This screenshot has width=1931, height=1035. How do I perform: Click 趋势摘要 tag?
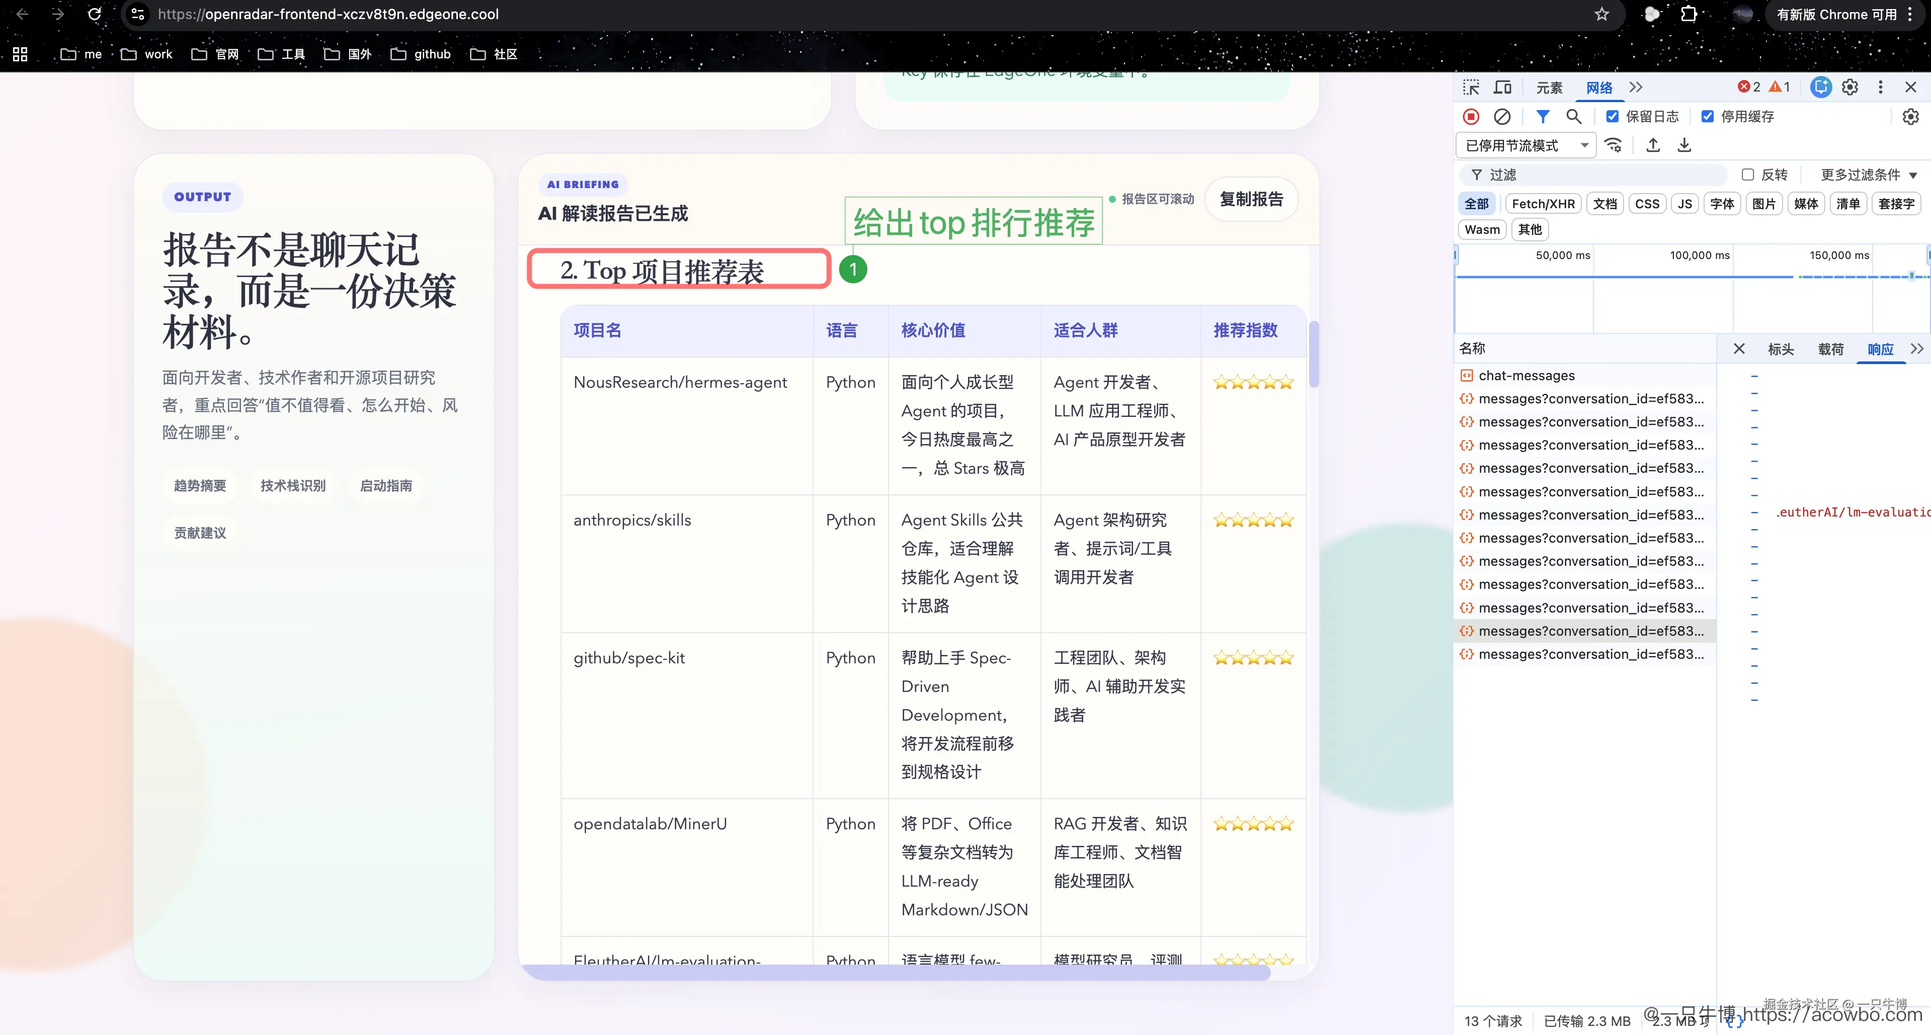[x=200, y=486]
